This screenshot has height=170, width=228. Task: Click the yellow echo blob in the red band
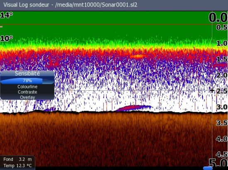pyautogui.click(x=138, y=56)
